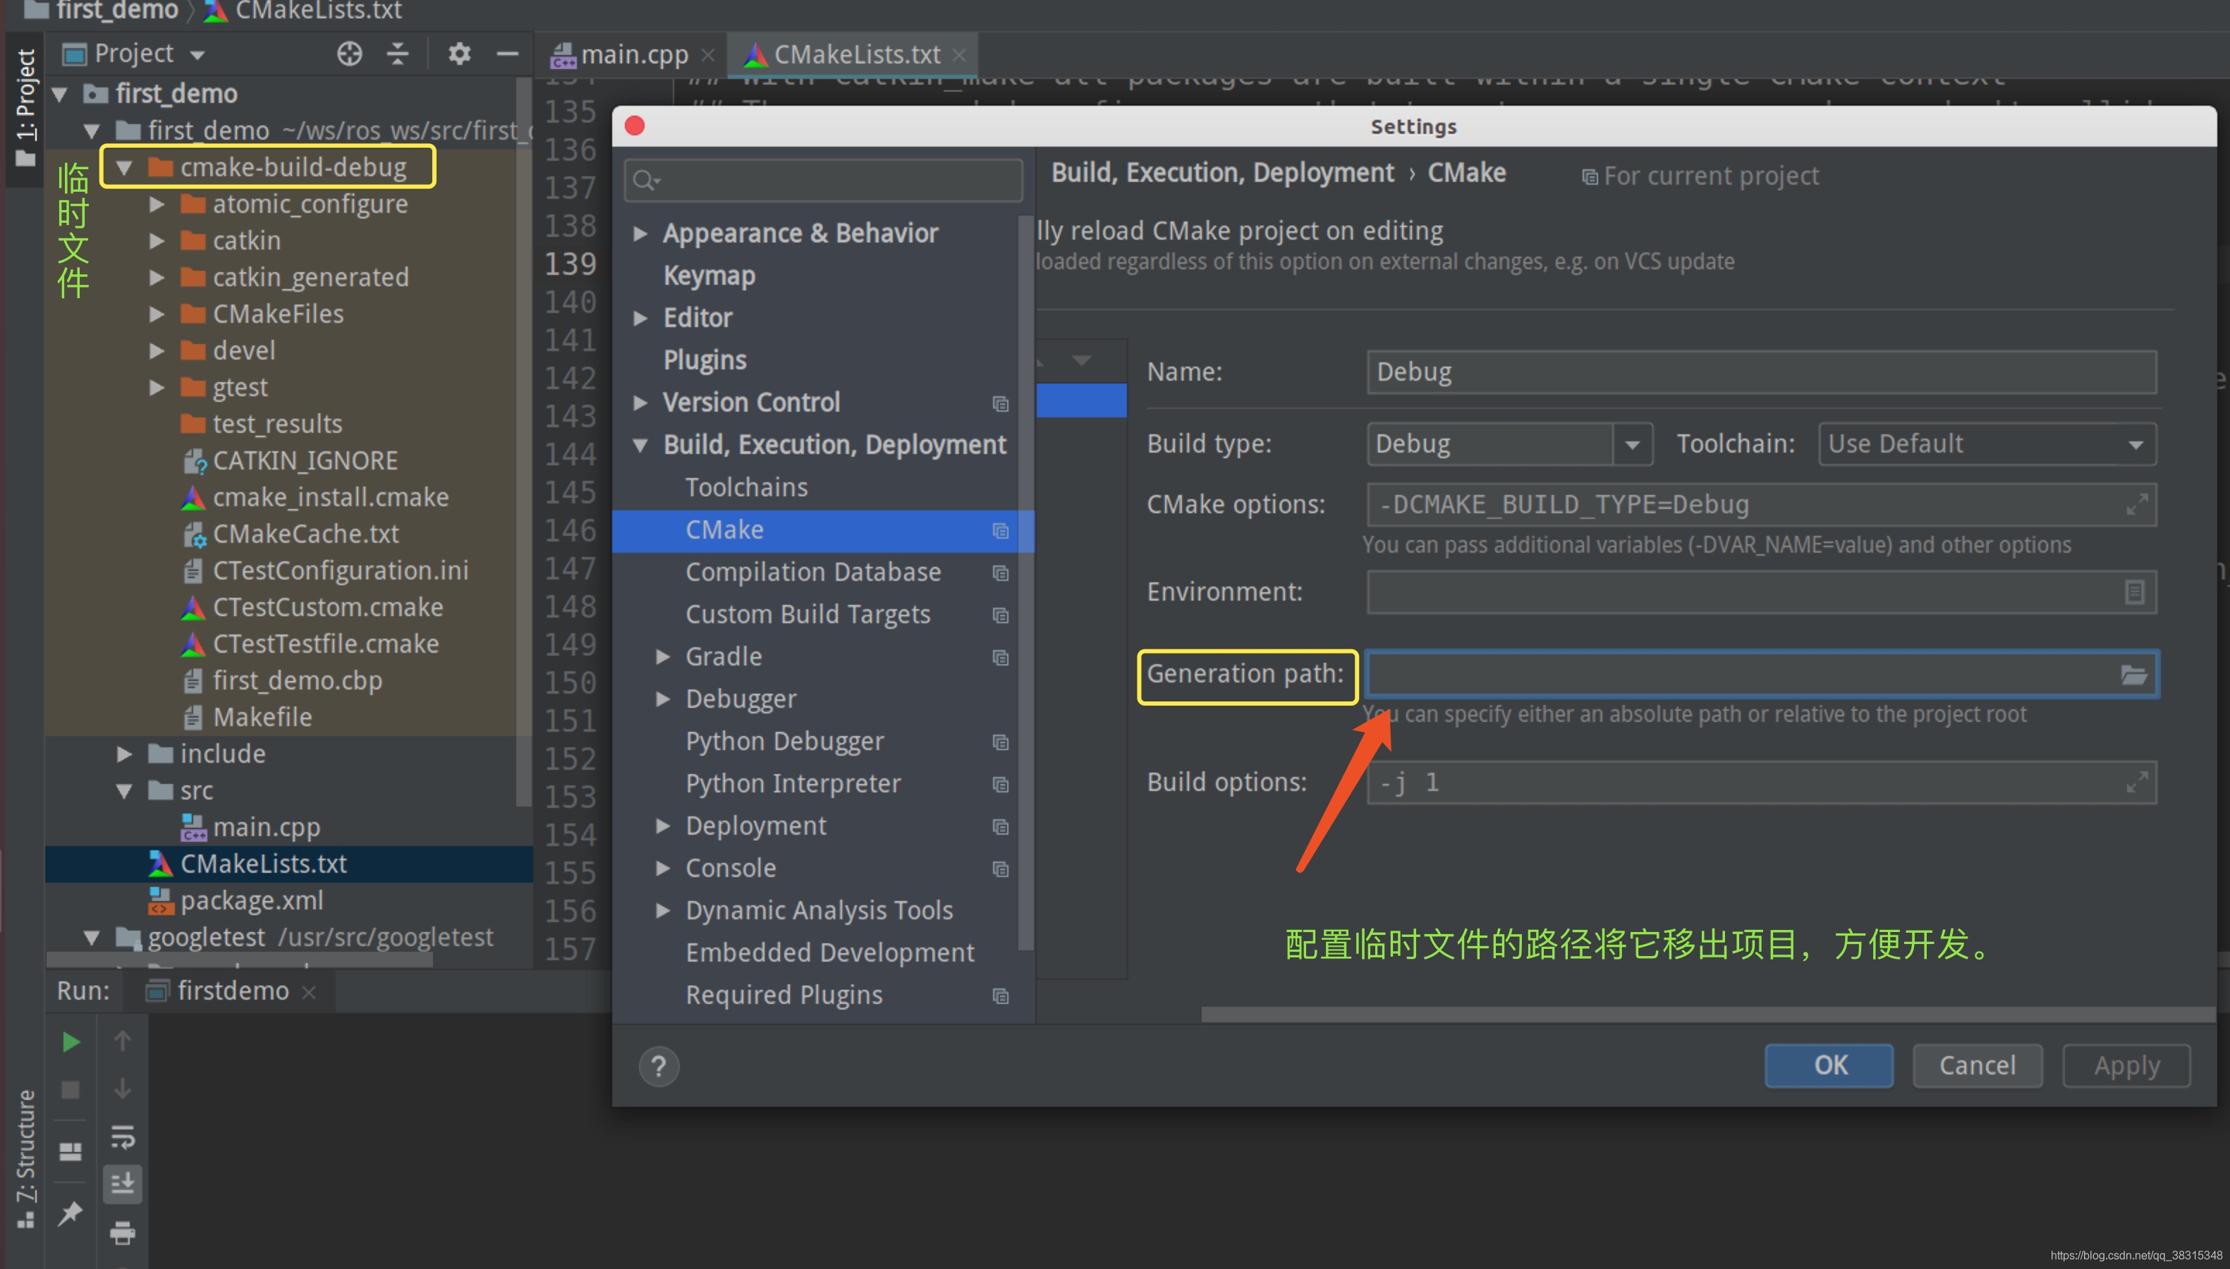This screenshot has height=1269, width=2230.
Task: Open the Toolchain Use Default dropdown
Action: coord(1986,444)
